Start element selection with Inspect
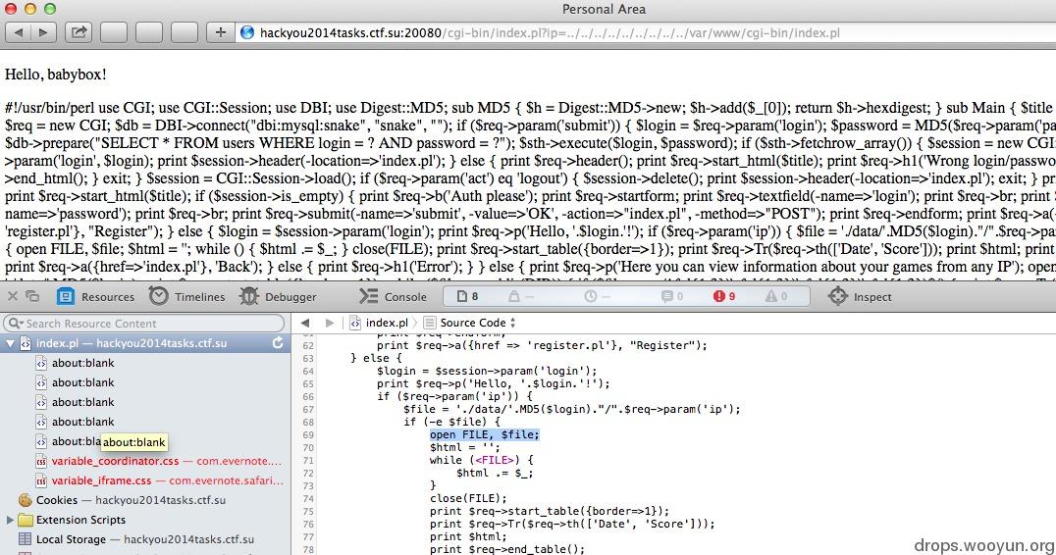1056x555 pixels. click(860, 297)
